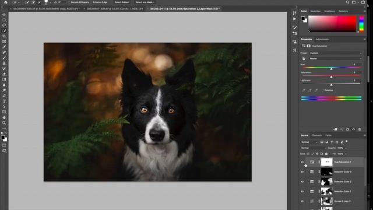The image size is (373, 210).
Task: Select the Frame tool
Action: tap(4, 41)
